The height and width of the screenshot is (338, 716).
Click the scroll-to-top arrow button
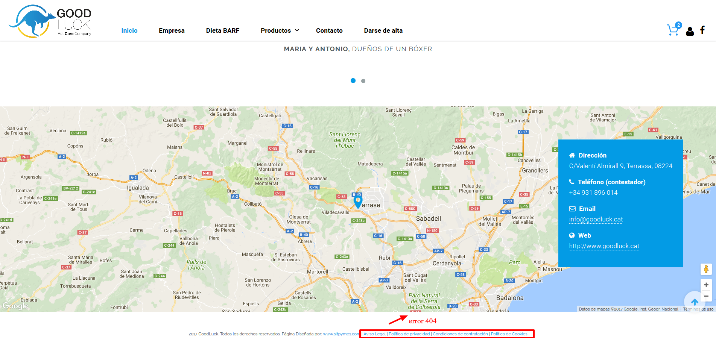[x=695, y=302]
